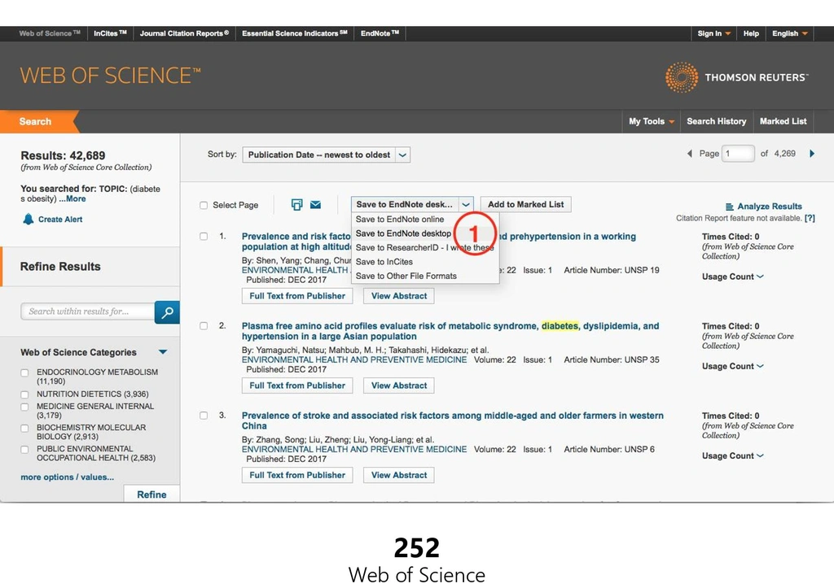Click the Analyze Results link text

[769, 207]
